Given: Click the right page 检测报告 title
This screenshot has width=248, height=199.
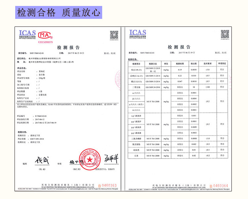Looking at the screenshot, I should pyautogui.click(x=179, y=47).
